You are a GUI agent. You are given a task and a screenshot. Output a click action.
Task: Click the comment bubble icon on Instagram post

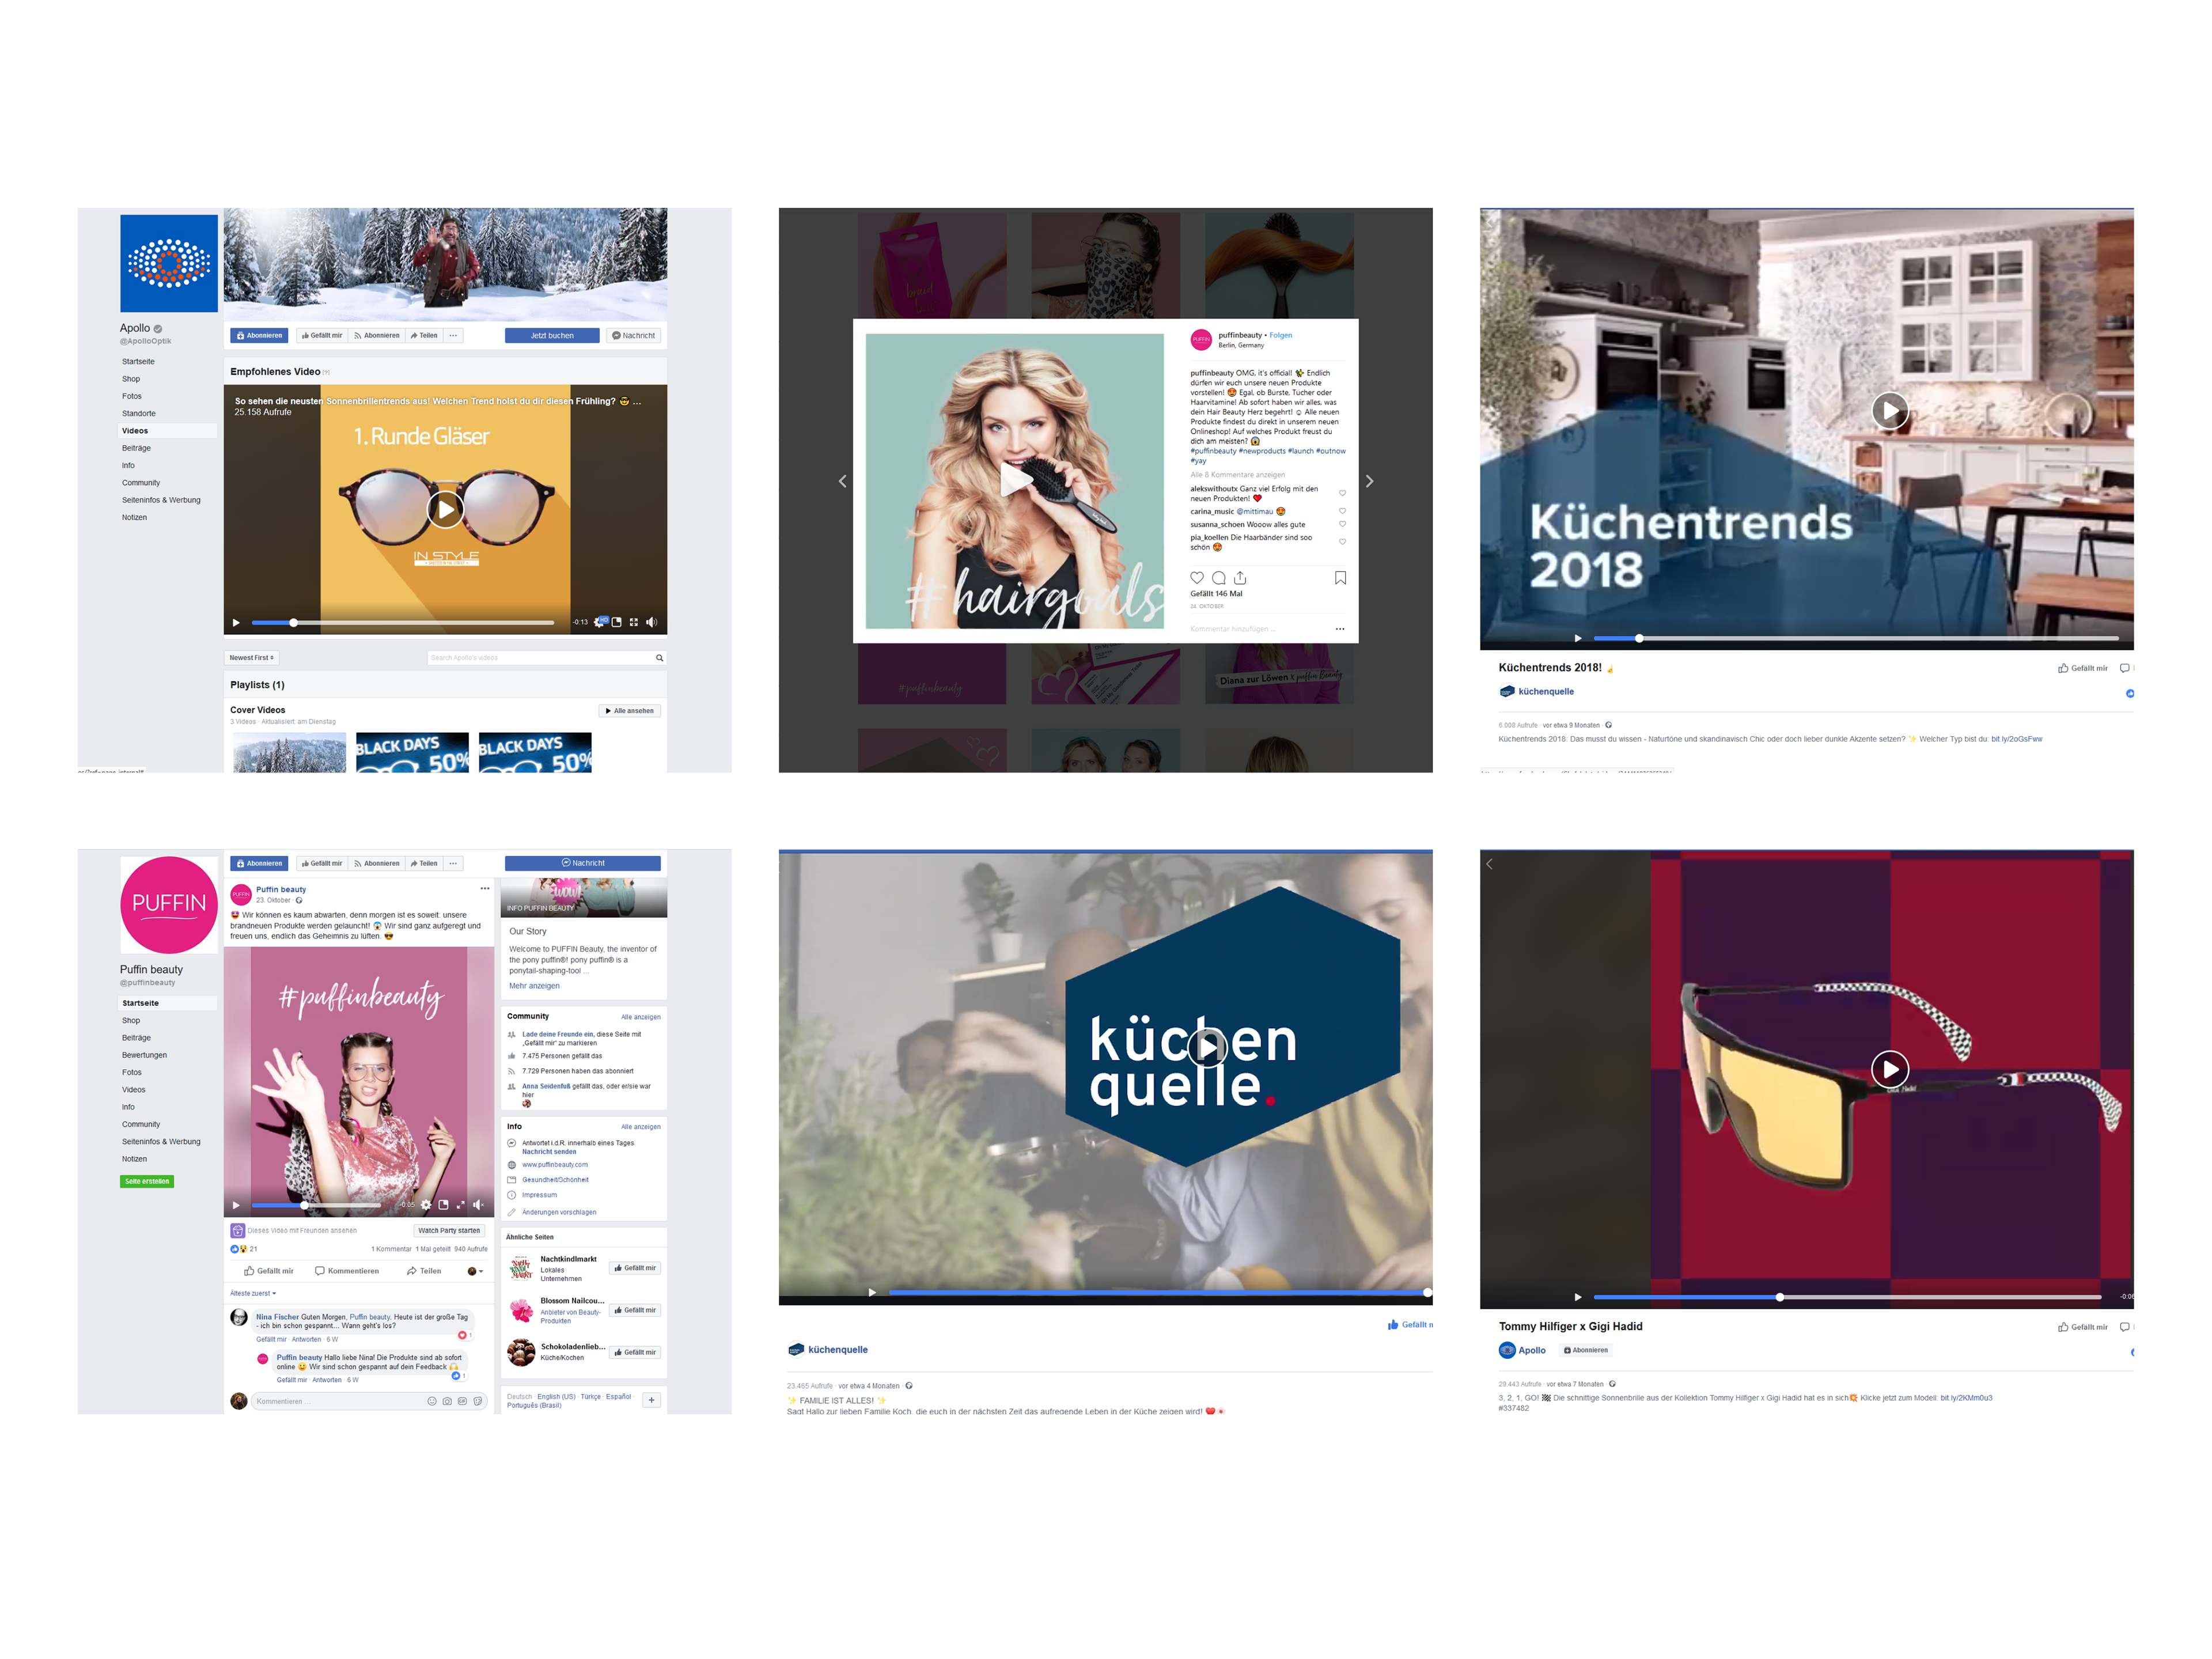(x=1218, y=578)
